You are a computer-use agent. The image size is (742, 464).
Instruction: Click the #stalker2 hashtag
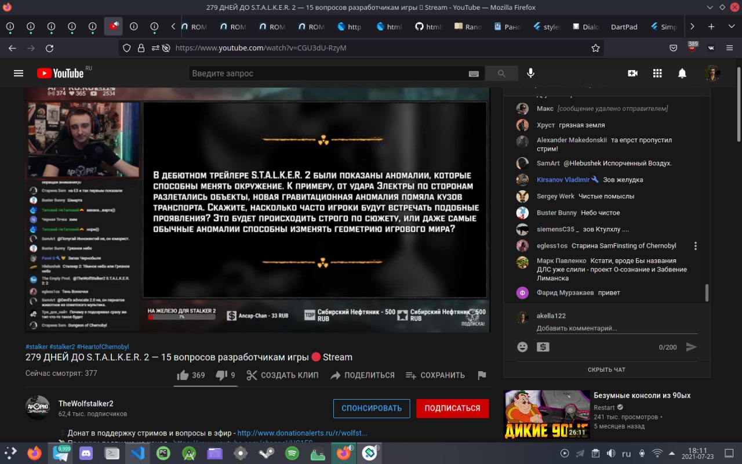coord(62,347)
